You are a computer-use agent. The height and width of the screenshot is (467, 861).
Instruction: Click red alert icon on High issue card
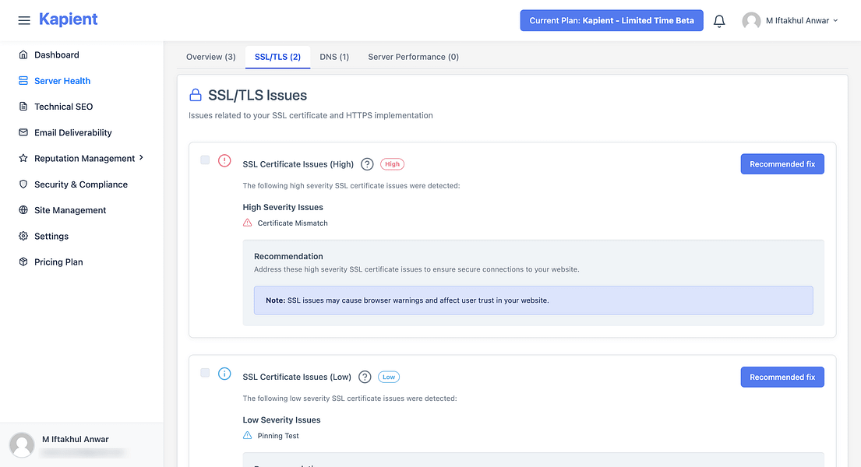[x=224, y=160]
